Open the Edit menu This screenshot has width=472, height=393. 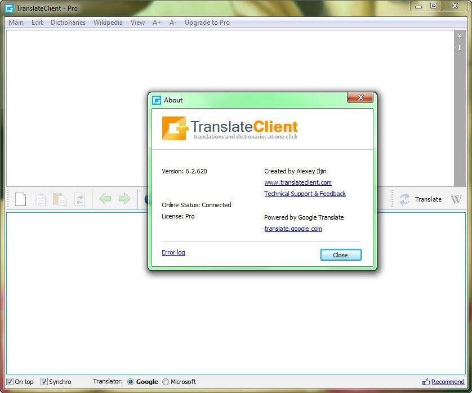[37, 23]
